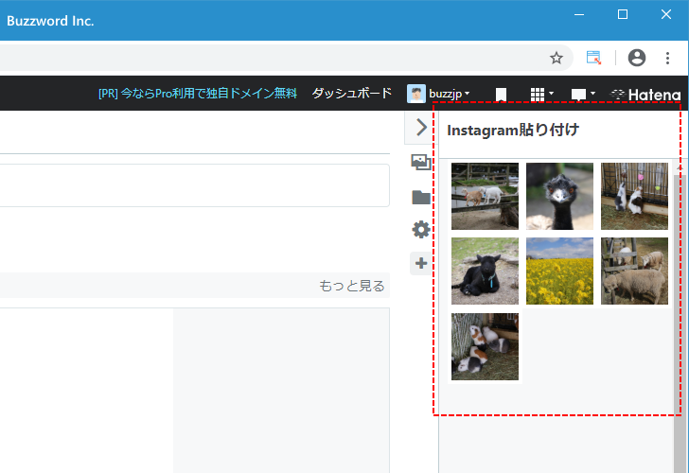
Task: Open buzzjp user account dropdown
Action: tap(450, 94)
